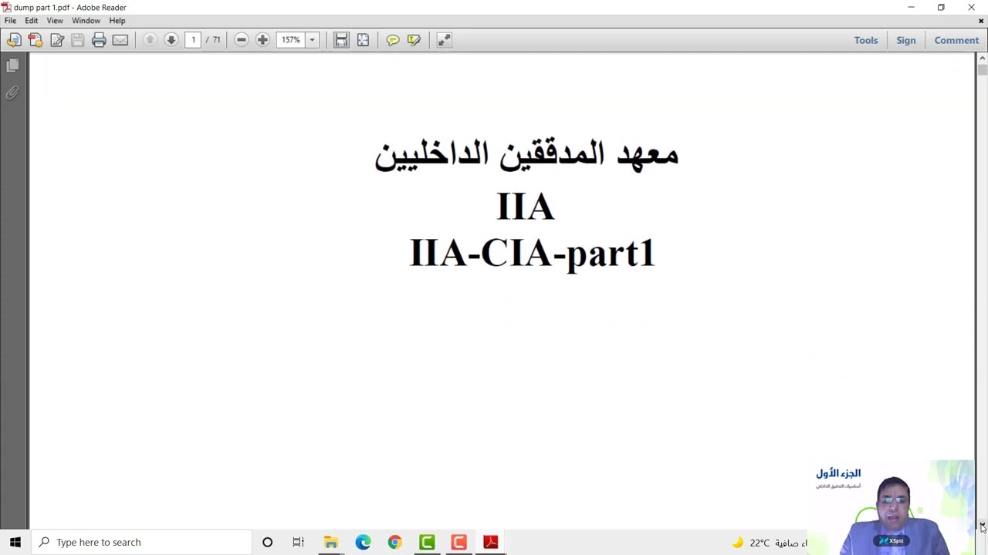Open the Attachments paperclip panel

(12, 93)
